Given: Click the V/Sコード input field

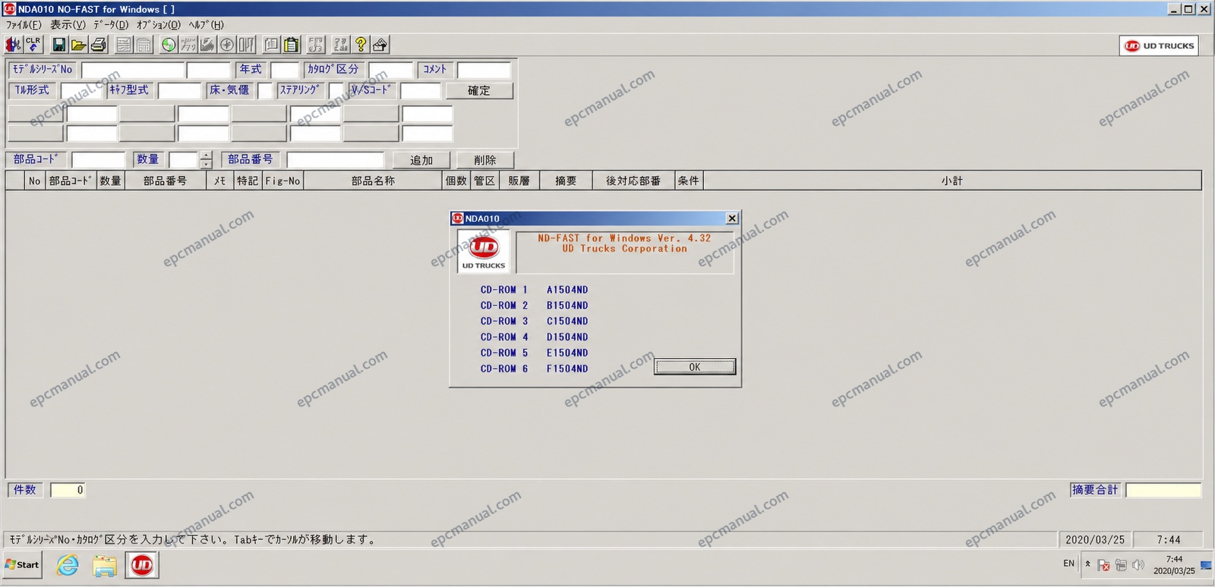Looking at the screenshot, I should (x=421, y=91).
